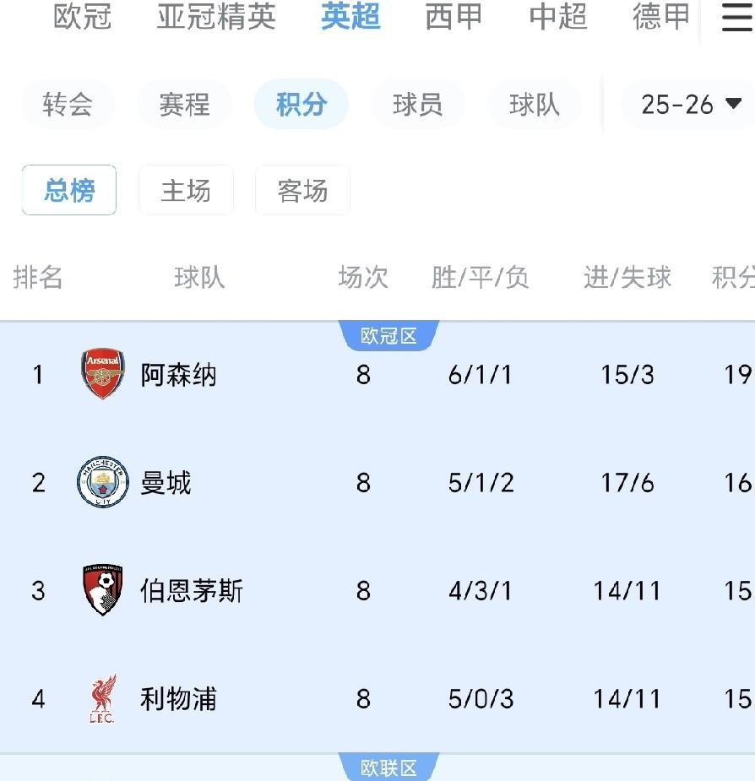
Task: Open the 中超 league tab
Action: 558,17
